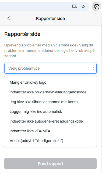Choose Indsætter ikke brugernavn eller adgangskode

click(50, 92)
